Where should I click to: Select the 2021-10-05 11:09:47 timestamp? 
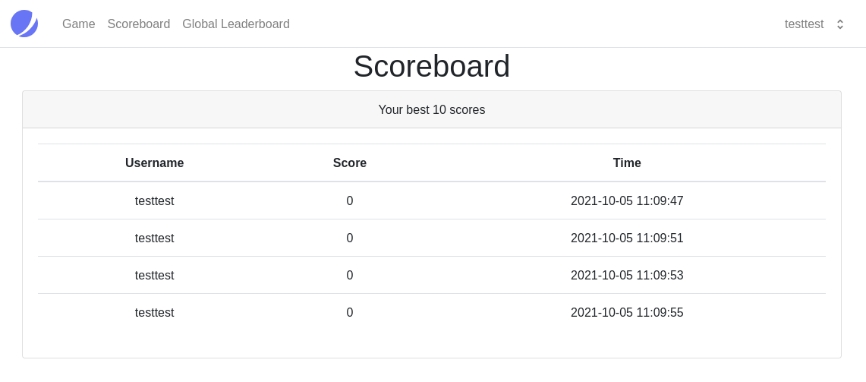(x=627, y=201)
